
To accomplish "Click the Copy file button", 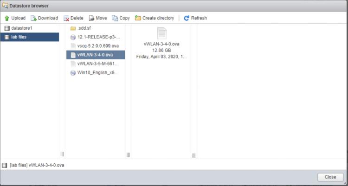I will 121,18.
